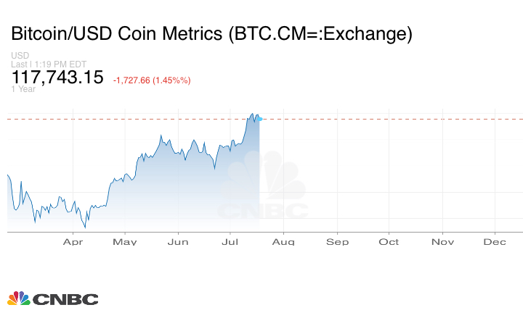Click the Oct label on the time axis
The width and height of the screenshot is (523, 326).
tap(389, 241)
